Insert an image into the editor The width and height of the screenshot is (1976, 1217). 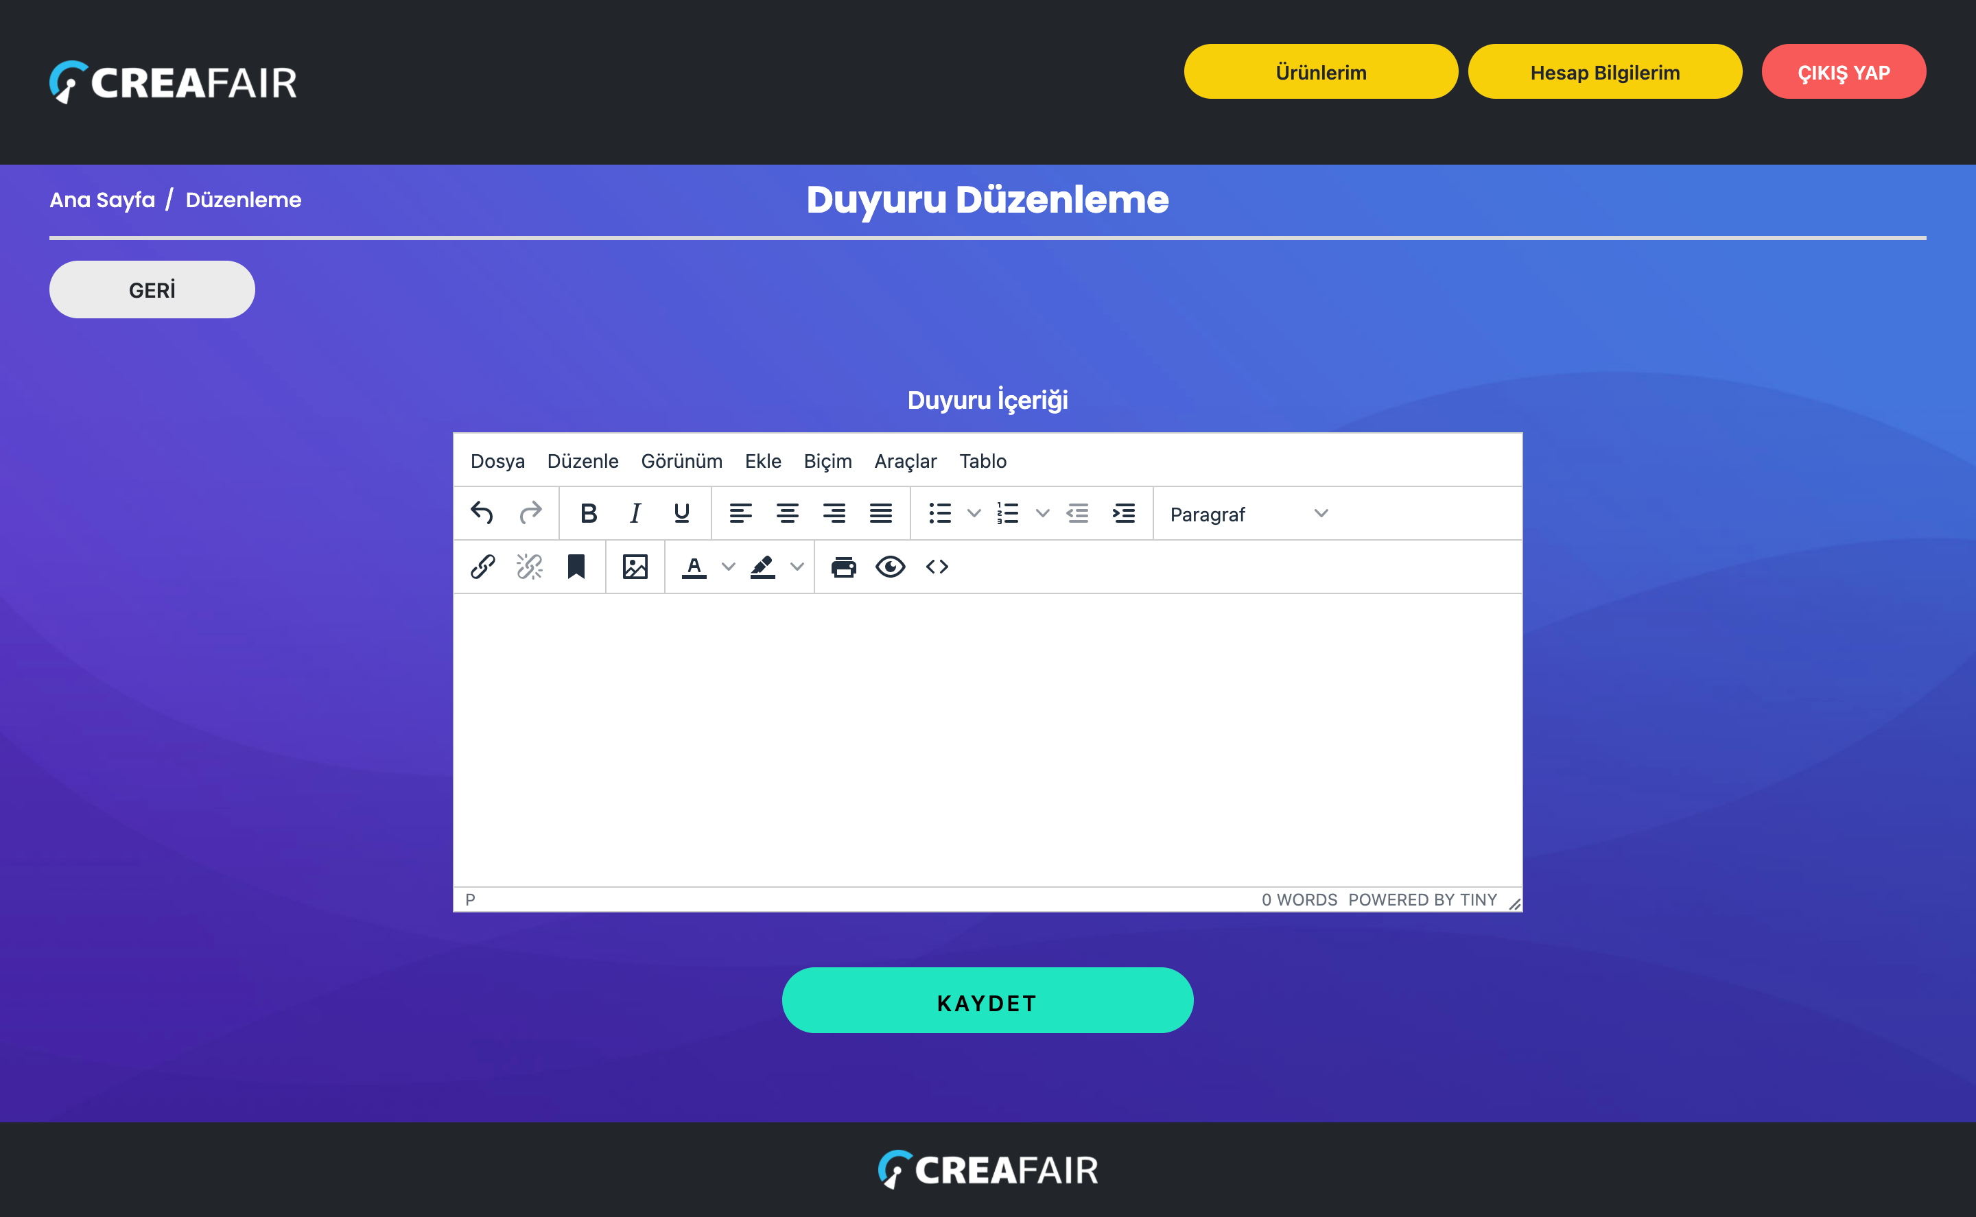click(x=635, y=567)
